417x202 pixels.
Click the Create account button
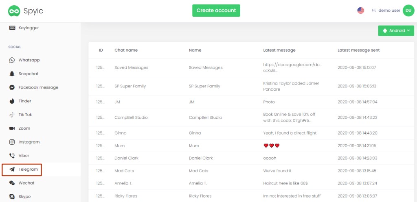(216, 11)
